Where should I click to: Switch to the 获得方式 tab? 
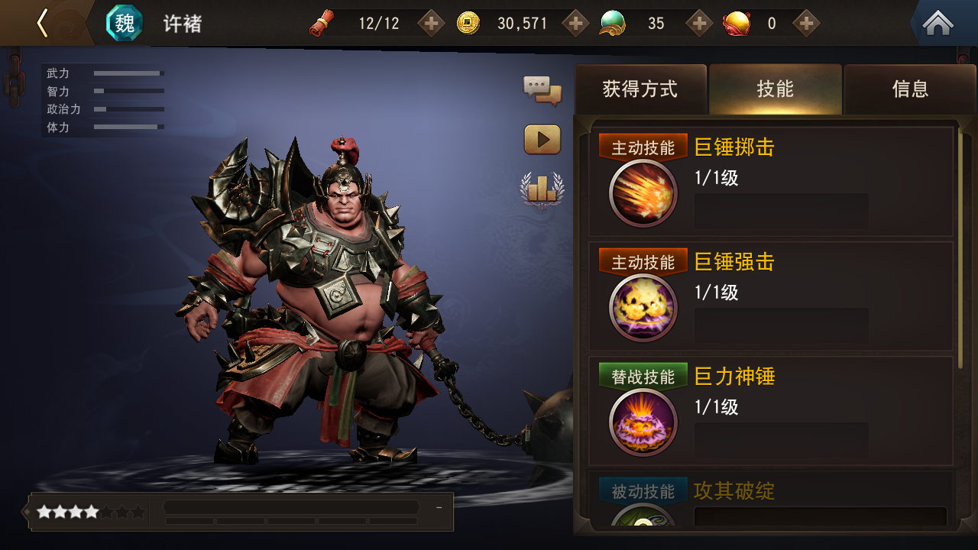640,89
